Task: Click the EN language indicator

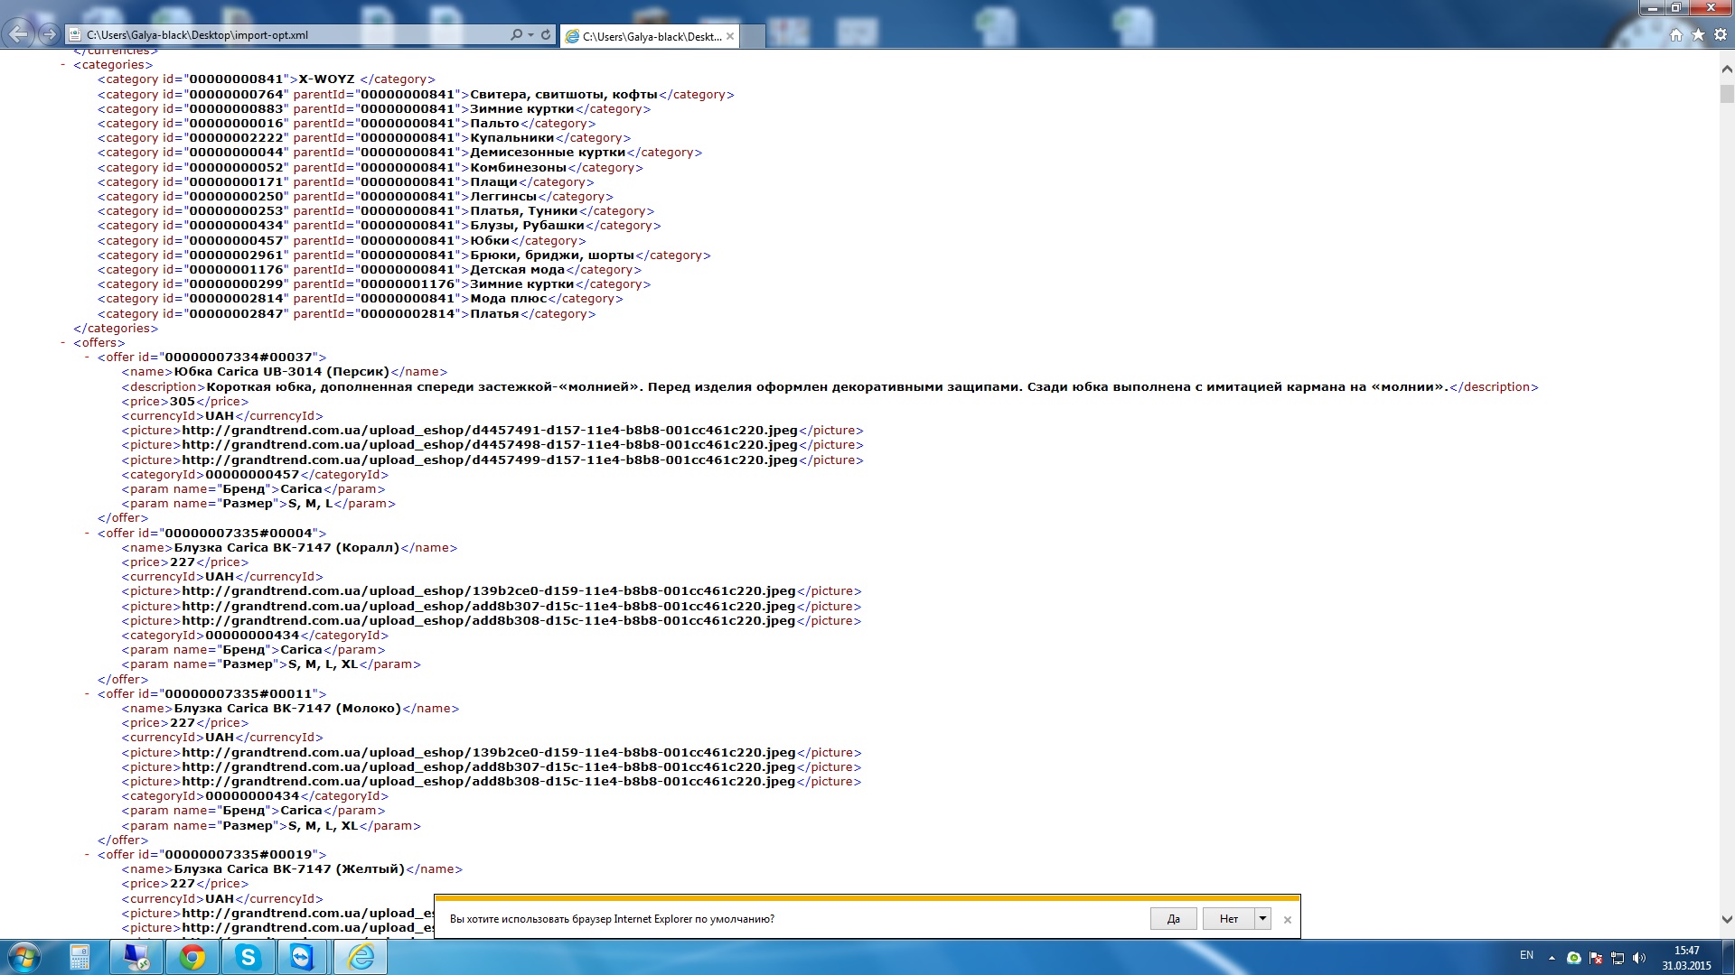Action: coord(1526,955)
